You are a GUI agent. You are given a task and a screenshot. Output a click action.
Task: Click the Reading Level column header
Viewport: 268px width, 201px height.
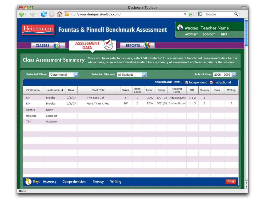[x=177, y=90]
